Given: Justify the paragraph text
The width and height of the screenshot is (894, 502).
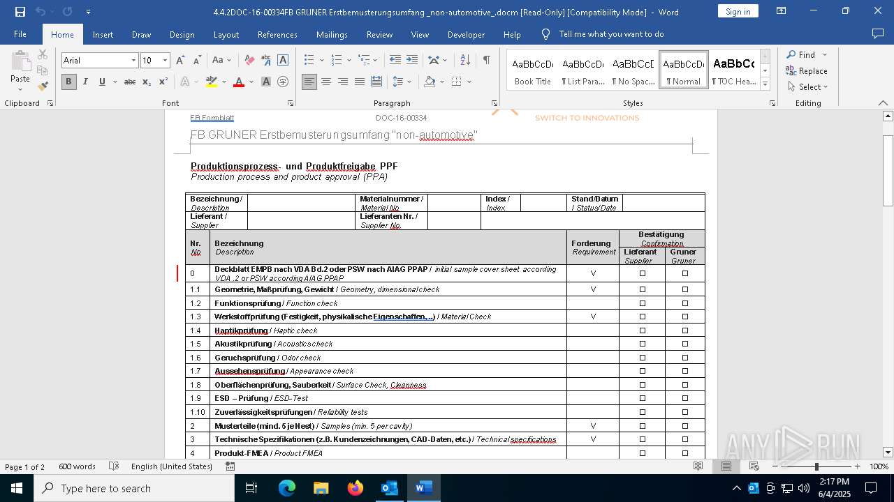Looking at the screenshot, I should coord(360,82).
